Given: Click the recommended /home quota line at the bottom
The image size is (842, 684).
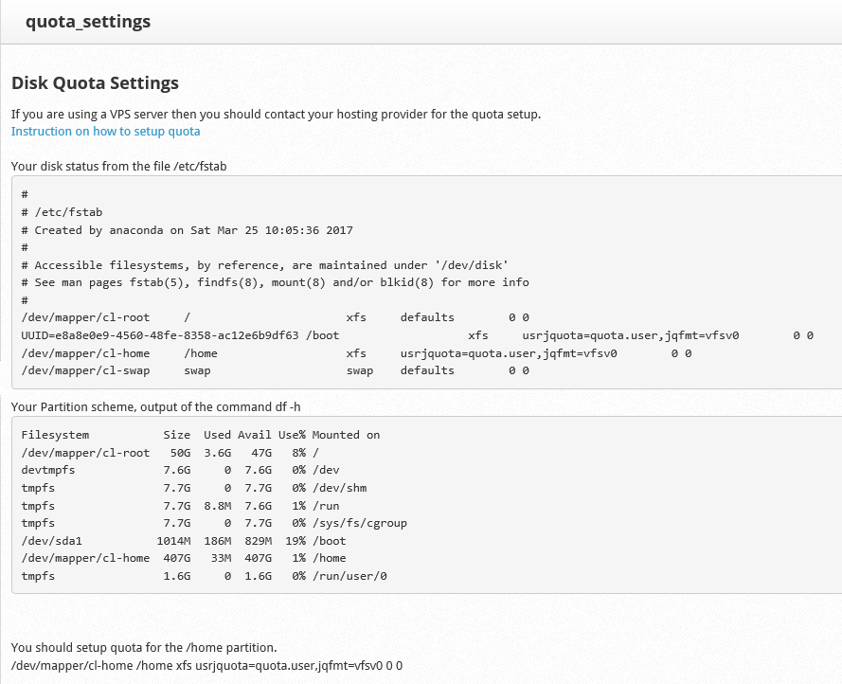Looking at the screenshot, I should click(206, 666).
